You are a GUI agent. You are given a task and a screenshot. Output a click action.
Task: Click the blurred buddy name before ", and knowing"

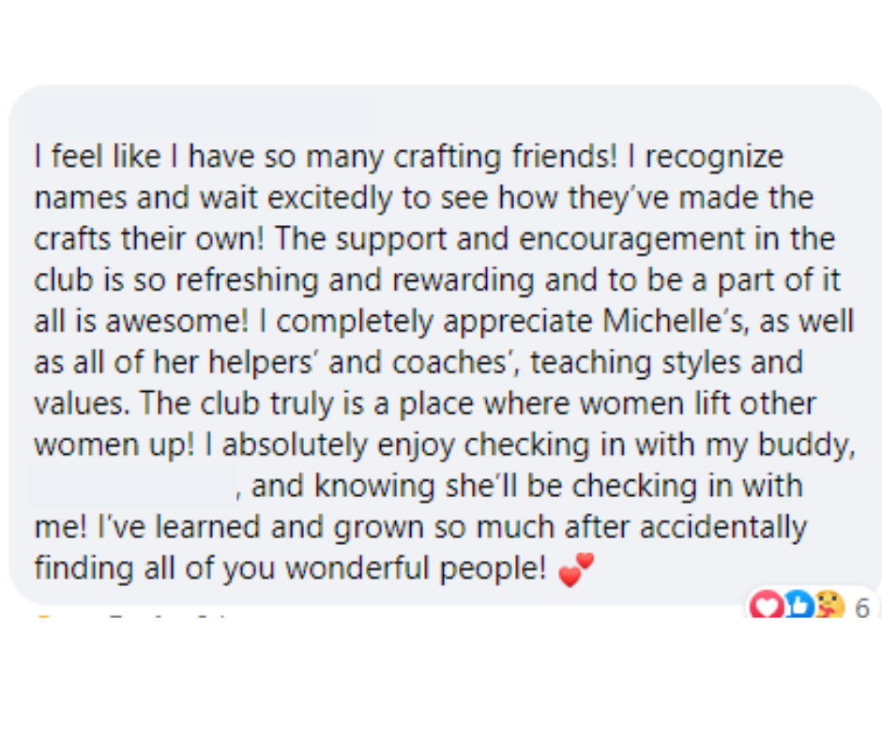pos(132,487)
